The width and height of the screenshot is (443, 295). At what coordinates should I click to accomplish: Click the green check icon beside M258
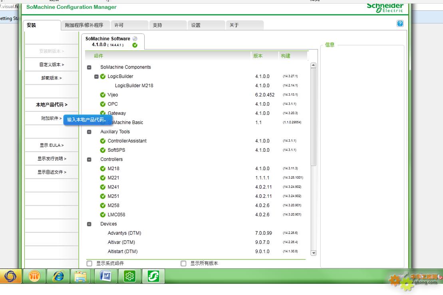[x=103, y=206]
